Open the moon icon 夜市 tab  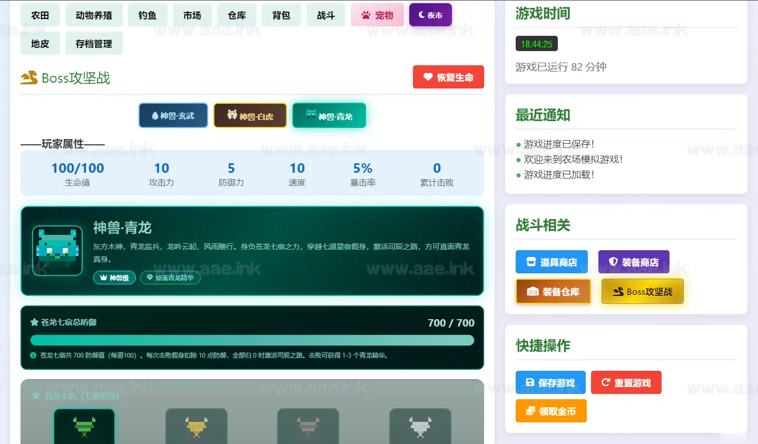430,15
